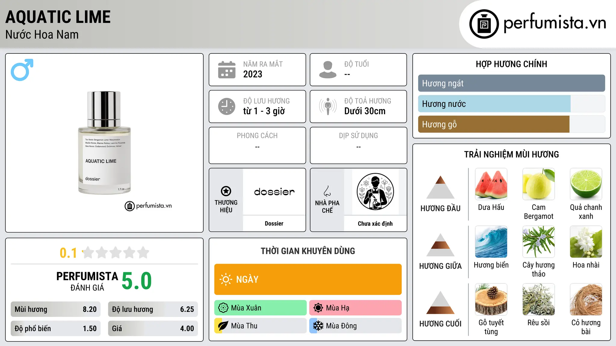Click the Cam Bergamot note image

pyautogui.click(x=539, y=184)
